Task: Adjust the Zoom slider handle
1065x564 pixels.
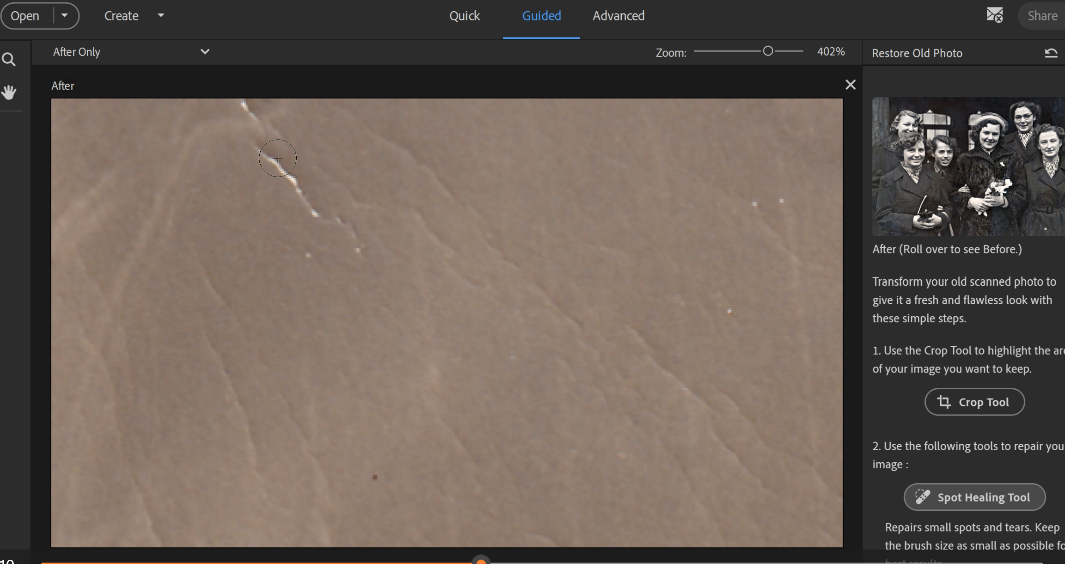Action: (767, 51)
